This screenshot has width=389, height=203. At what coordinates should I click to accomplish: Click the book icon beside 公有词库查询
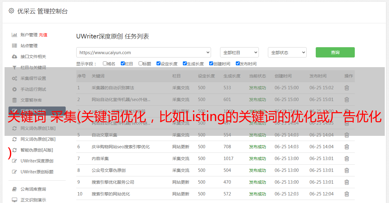14,189
